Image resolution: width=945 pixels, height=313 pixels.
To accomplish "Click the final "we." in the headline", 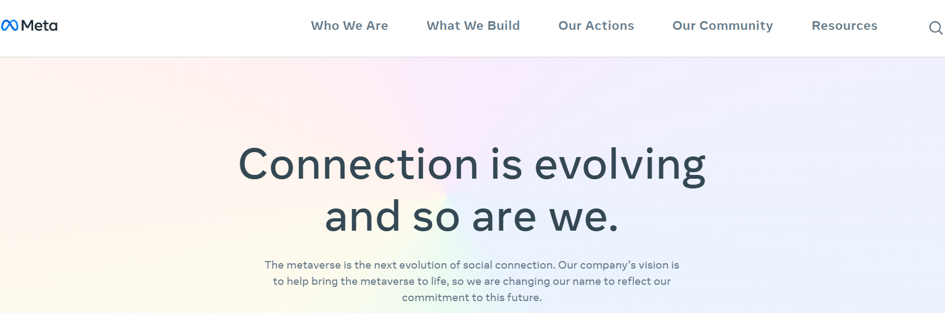I will 583,217.
